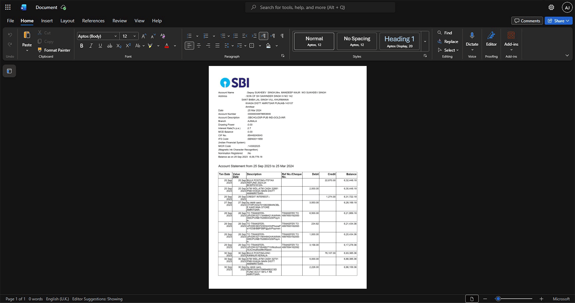Toggle Bold formatting

coord(82,45)
